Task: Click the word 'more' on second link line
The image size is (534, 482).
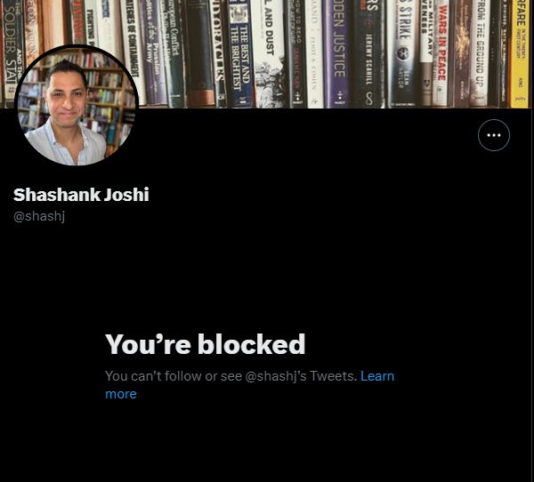Action: [121, 394]
